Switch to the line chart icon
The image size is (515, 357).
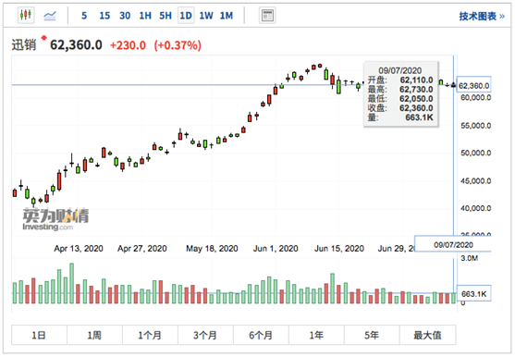50,16
